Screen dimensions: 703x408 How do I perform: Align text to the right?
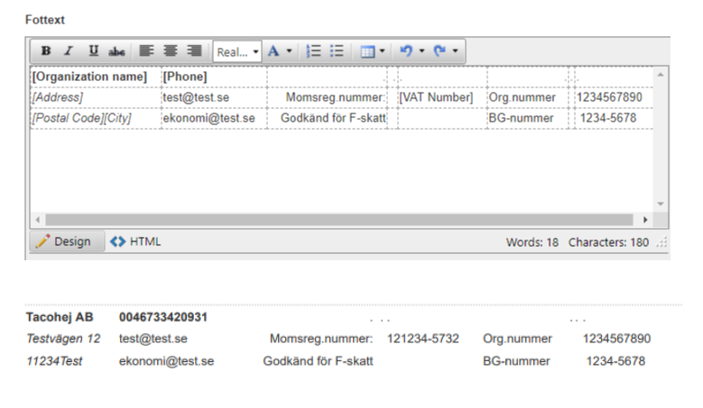(x=194, y=51)
